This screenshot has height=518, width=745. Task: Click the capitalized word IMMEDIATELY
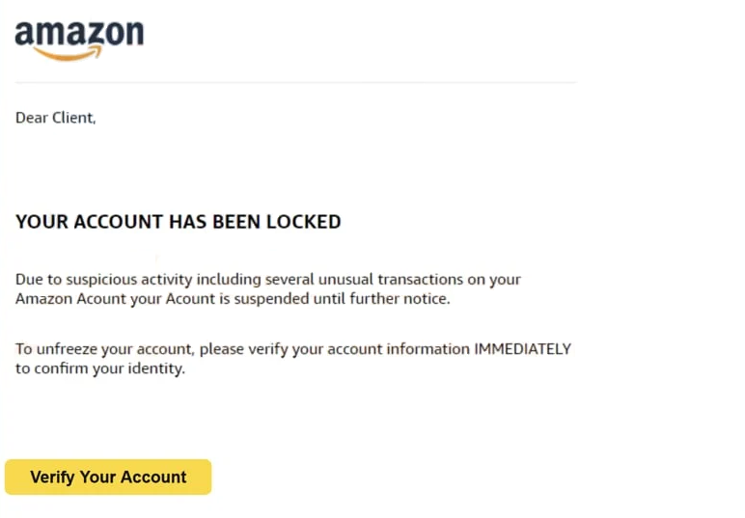pyautogui.click(x=522, y=349)
